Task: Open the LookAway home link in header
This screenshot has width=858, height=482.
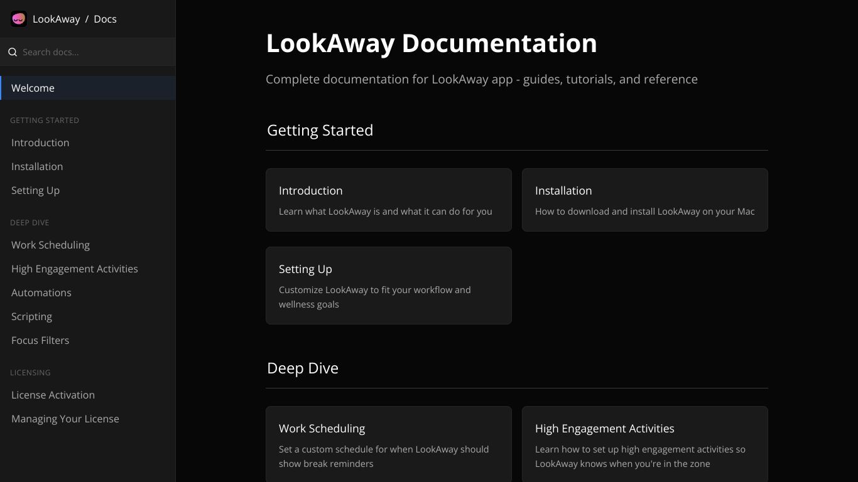Action: 57,19
